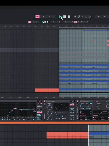The height and width of the screenshot is (146, 109).
Task: Expand the Glue Compressor sidechain triangle
Action: click(x=44, y=103)
